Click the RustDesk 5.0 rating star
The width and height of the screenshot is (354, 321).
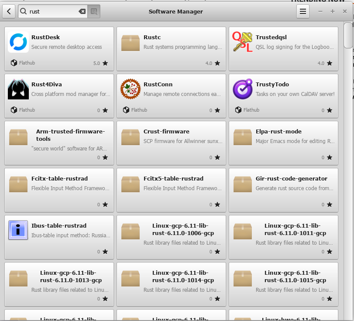pos(105,63)
